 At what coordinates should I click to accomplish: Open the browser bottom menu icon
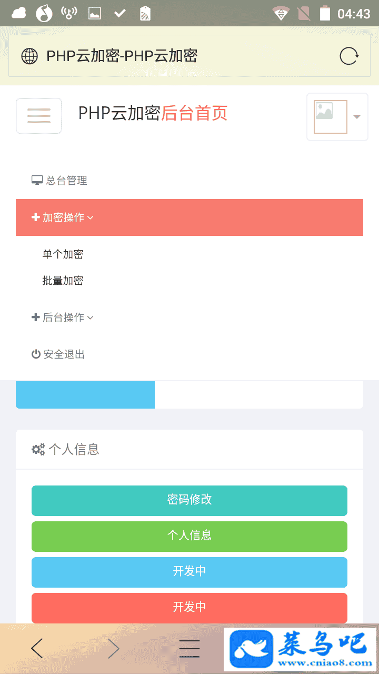[x=189, y=649]
